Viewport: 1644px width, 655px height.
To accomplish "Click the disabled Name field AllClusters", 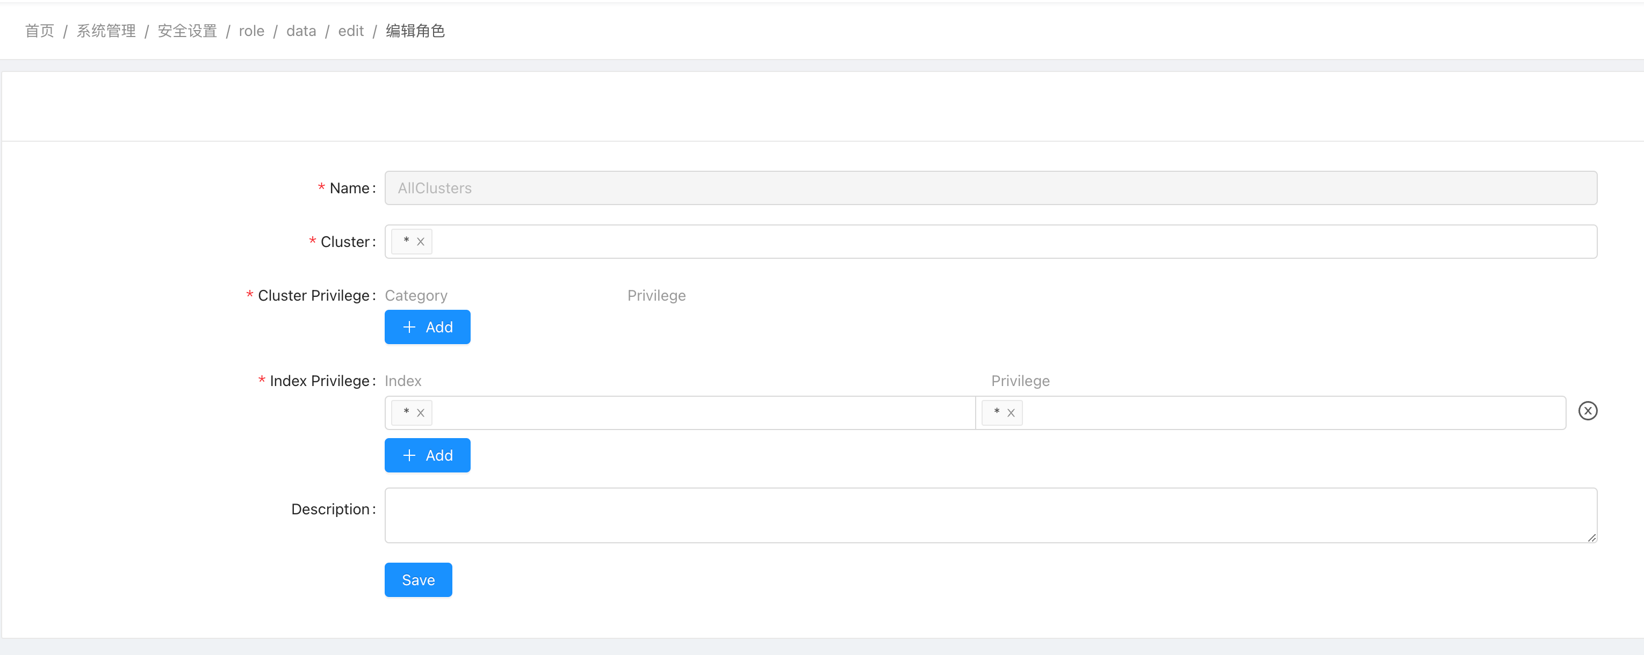I will (991, 188).
